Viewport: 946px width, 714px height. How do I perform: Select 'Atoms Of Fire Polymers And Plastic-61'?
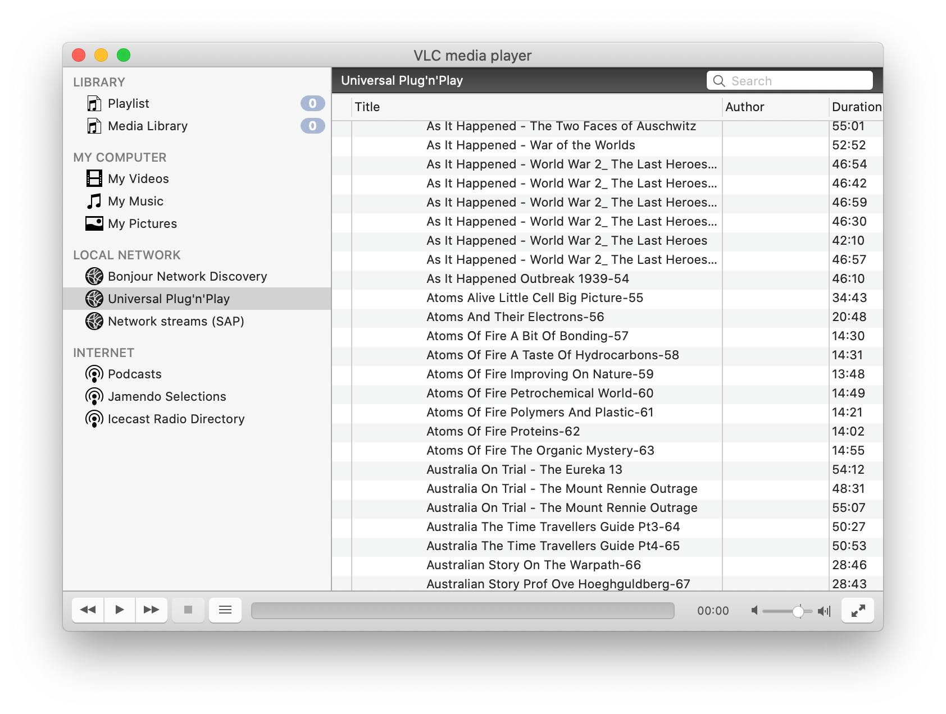(x=607, y=413)
